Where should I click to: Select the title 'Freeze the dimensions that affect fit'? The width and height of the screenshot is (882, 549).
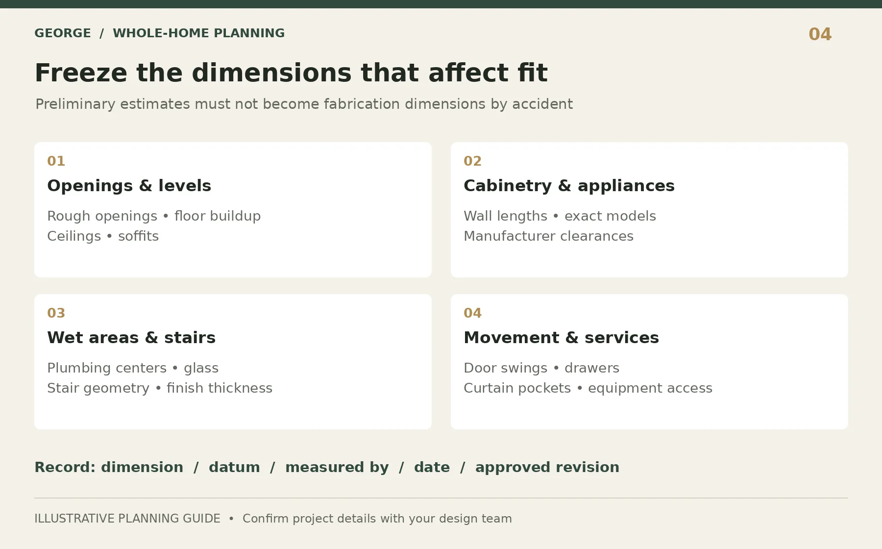pos(291,73)
